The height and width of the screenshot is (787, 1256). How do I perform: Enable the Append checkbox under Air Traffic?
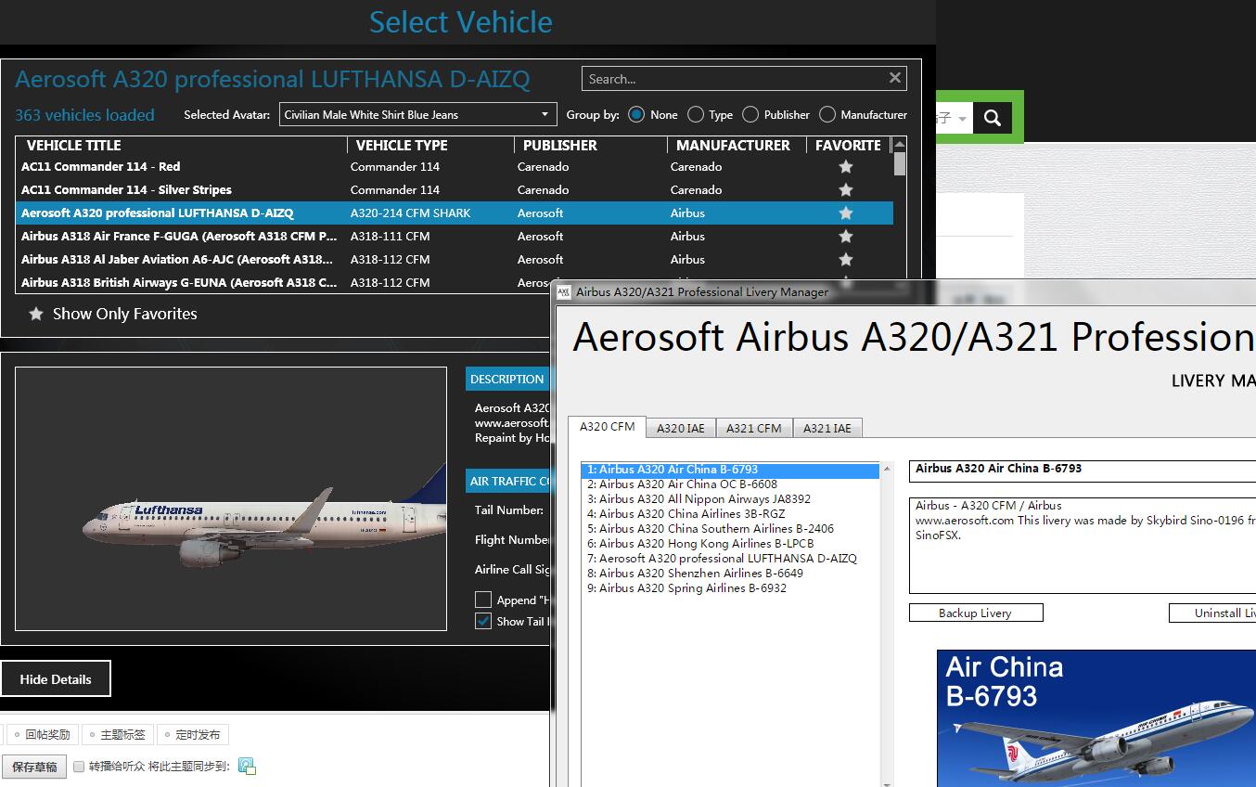pyautogui.click(x=483, y=599)
